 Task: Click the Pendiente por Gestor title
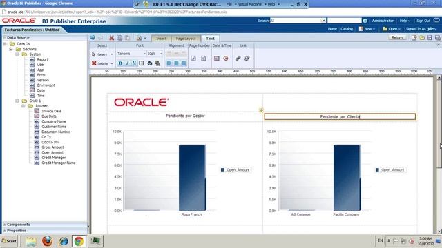pos(185,116)
